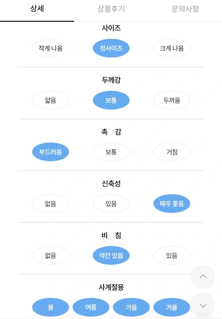Pick 없음 under 신축성

51,204
